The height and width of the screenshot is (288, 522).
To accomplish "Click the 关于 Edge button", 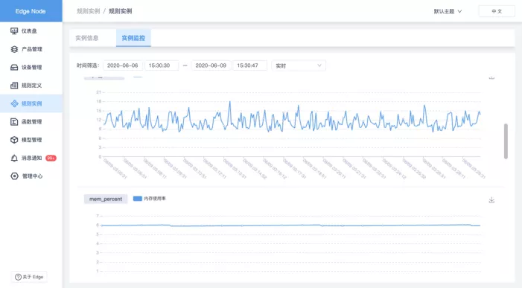I will click(x=29, y=277).
